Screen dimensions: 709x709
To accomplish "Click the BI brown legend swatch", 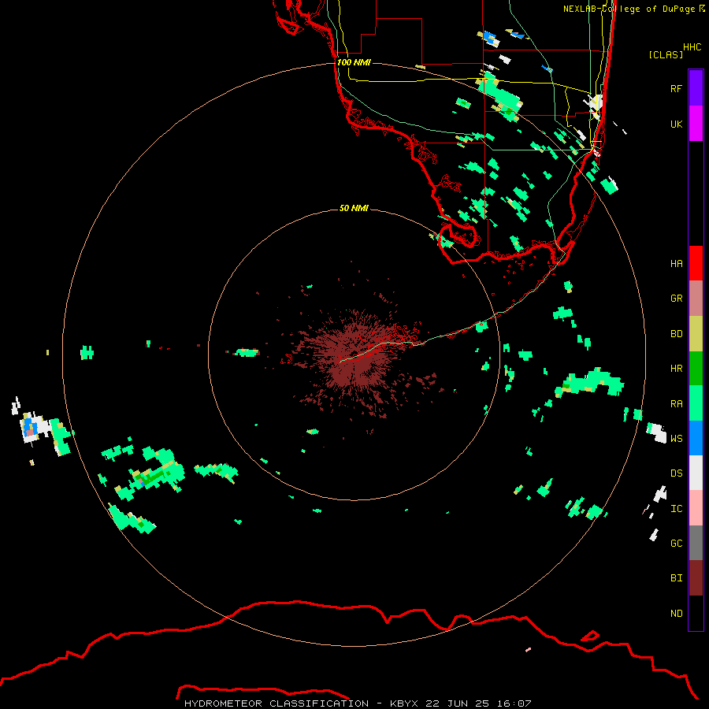I will pos(696,578).
